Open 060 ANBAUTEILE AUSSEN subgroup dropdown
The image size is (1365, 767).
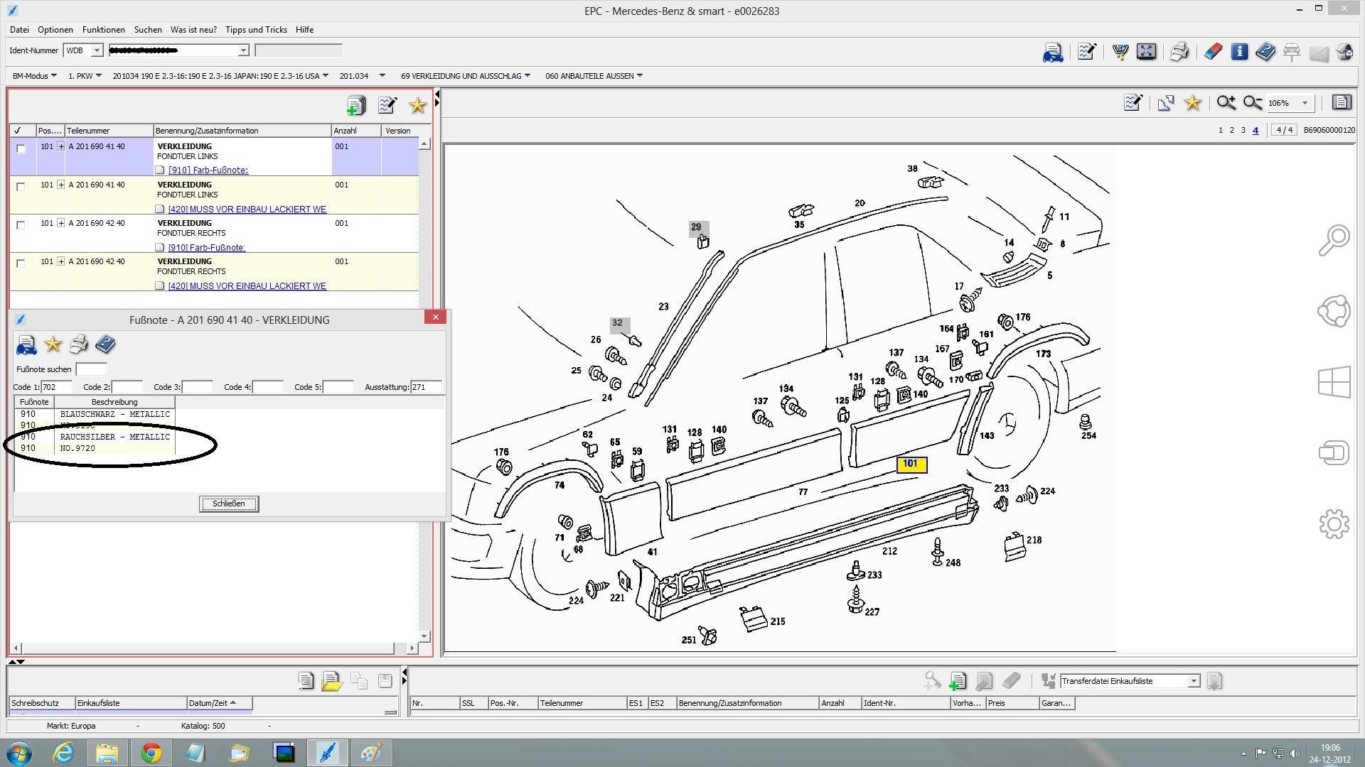pos(594,76)
